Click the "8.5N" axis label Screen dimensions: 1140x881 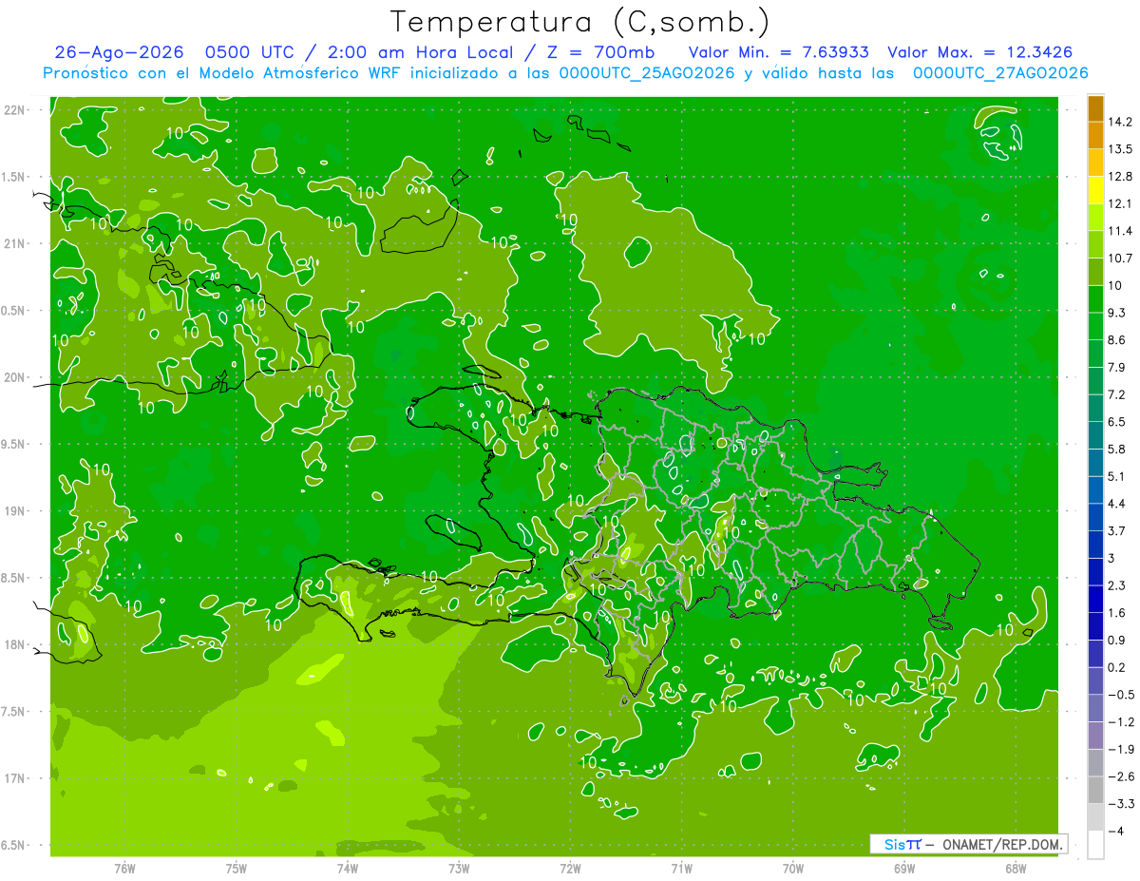[13, 578]
